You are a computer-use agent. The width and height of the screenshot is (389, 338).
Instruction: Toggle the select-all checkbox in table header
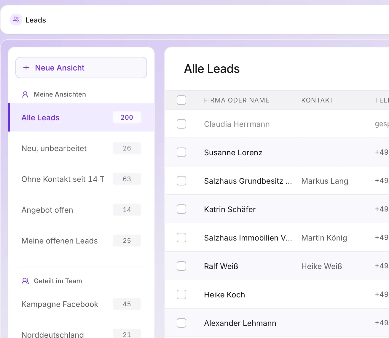181,100
